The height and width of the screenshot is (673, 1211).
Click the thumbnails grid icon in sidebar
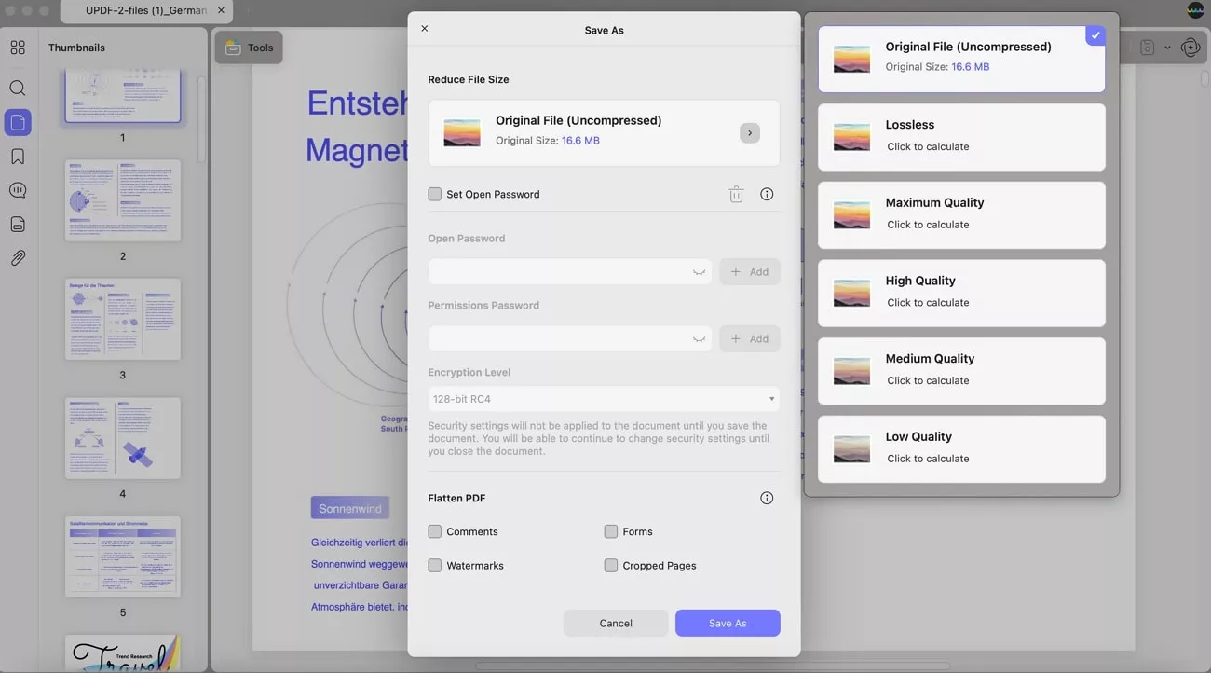click(18, 48)
